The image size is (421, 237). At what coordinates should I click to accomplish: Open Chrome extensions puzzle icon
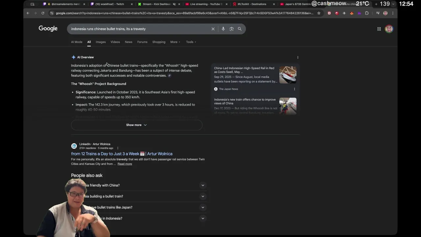367,13
